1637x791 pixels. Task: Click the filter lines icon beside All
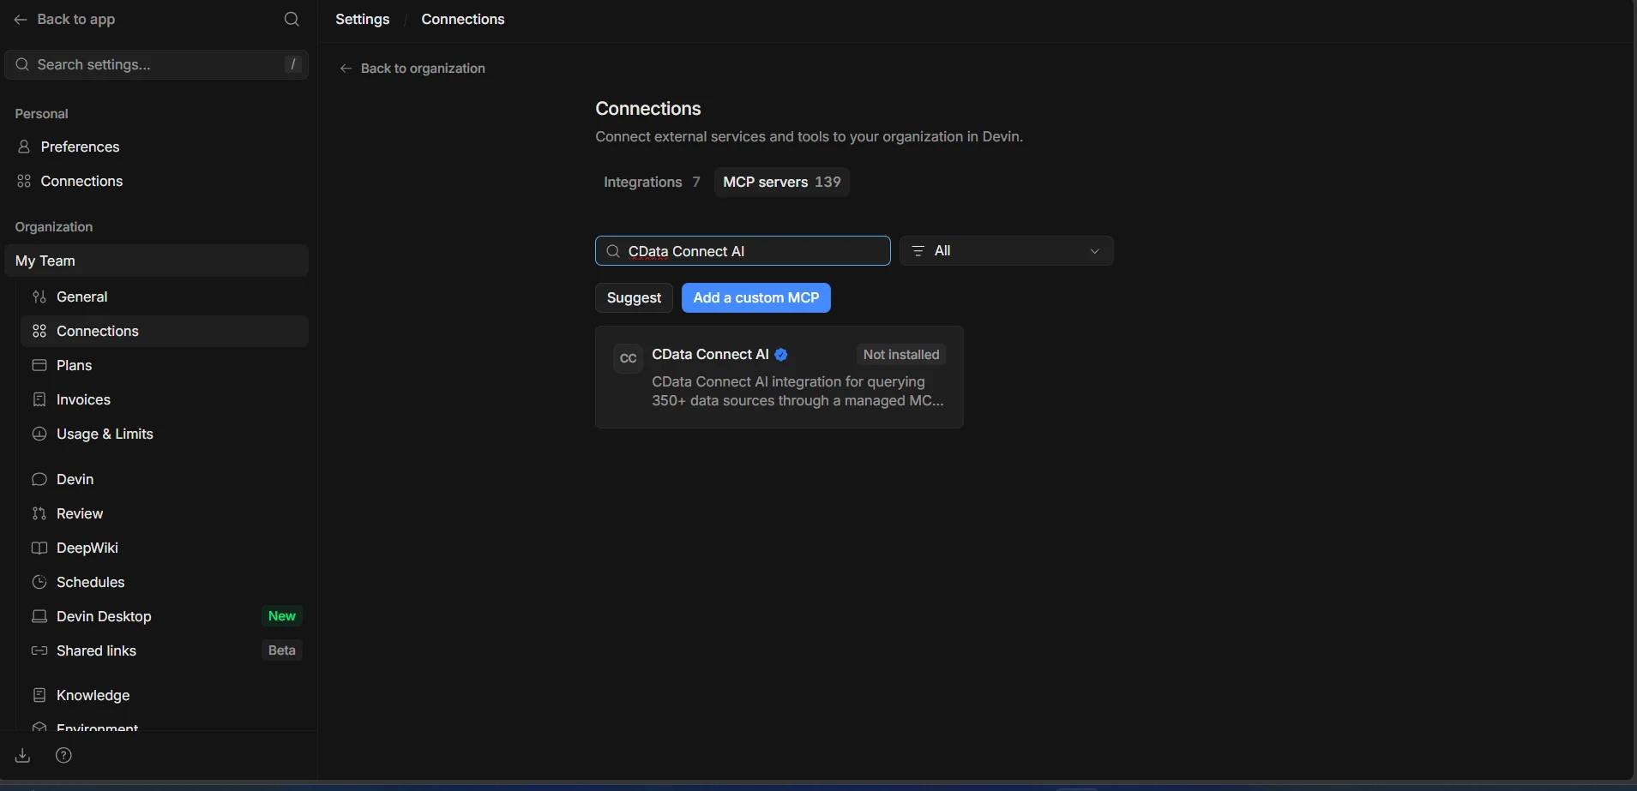918,251
